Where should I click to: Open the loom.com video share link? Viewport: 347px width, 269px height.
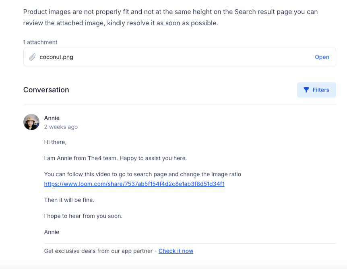coord(134,184)
